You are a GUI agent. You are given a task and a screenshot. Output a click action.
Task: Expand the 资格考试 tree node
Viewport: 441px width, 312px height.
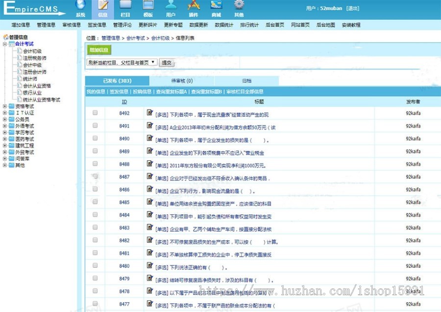tap(5, 106)
